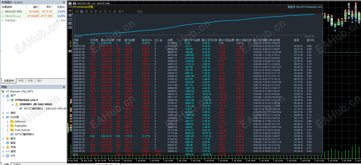Image resolution: width=361 pixels, height=165 pixels.
Task: Select 周 weekly period in MTCommander panel
Action: [86, 12]
